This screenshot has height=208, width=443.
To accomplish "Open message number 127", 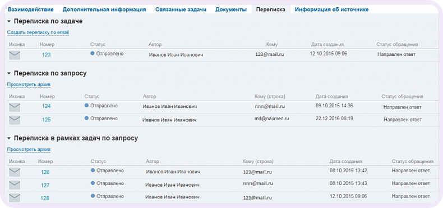I will point(45,185).
